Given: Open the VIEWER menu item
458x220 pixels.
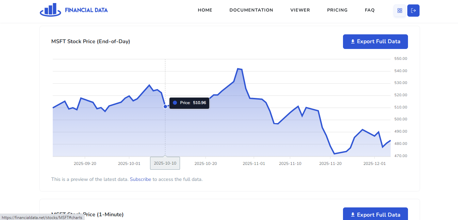Looking at the screenshot, I should point(300,10).
